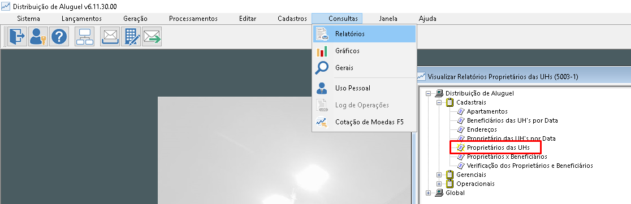Click the icon beside Cotação de Moedas
631x204 pixels.
(x=322, y=122)
